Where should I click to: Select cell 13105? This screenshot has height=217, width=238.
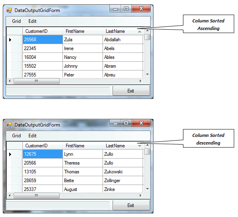42,172
